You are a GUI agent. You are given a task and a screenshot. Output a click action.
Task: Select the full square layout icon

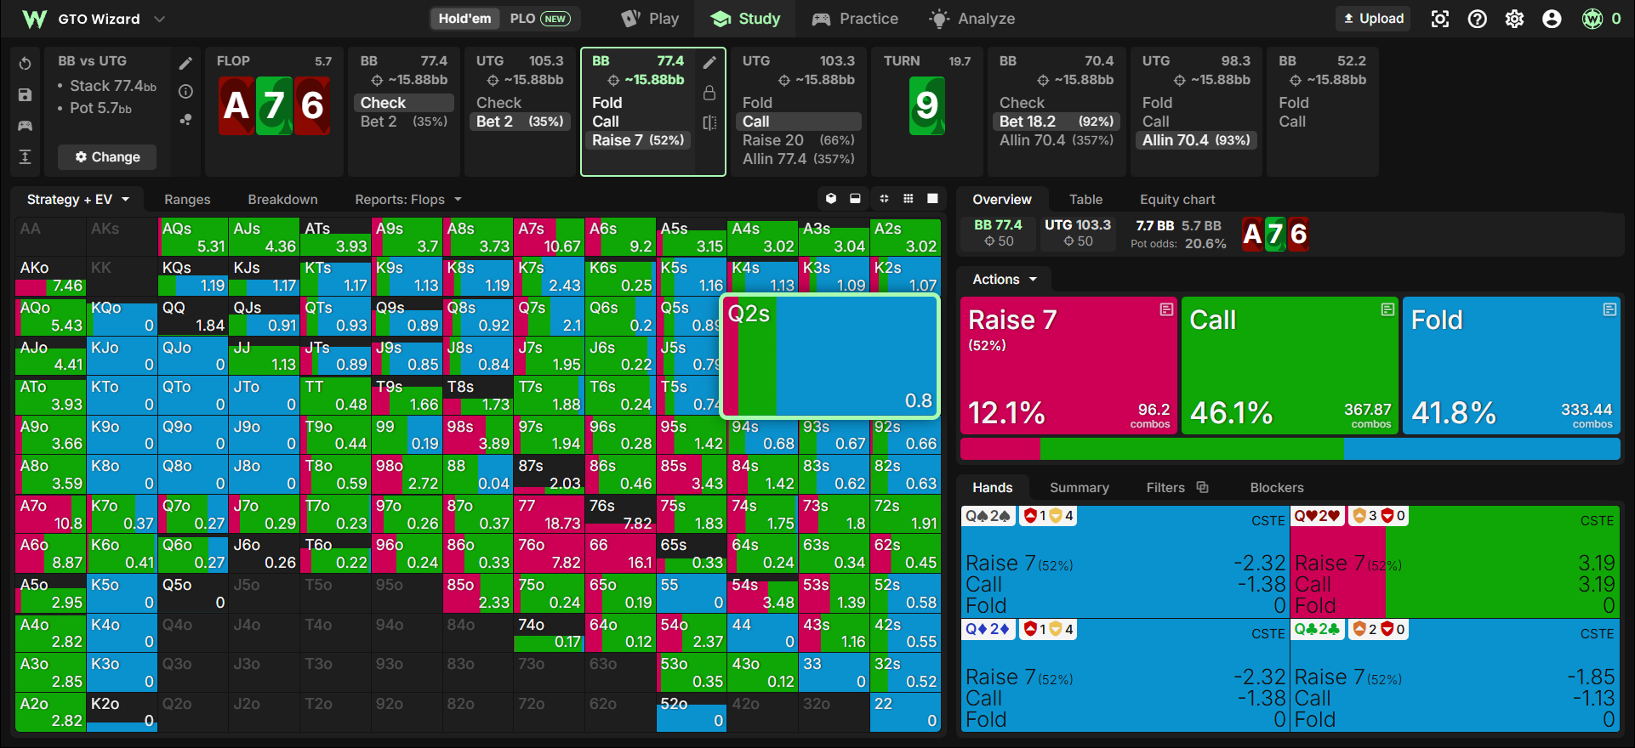click(932, 199)
